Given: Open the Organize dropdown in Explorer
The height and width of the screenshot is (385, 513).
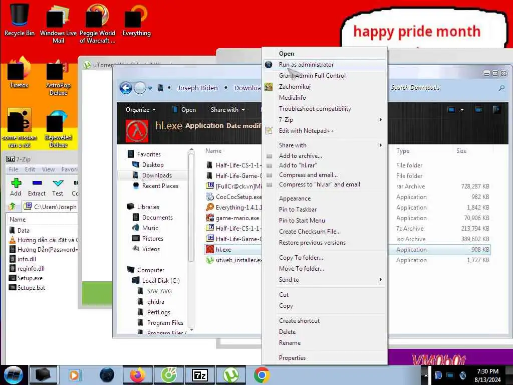Looking at the screenshot, I should tap(141, 110).
